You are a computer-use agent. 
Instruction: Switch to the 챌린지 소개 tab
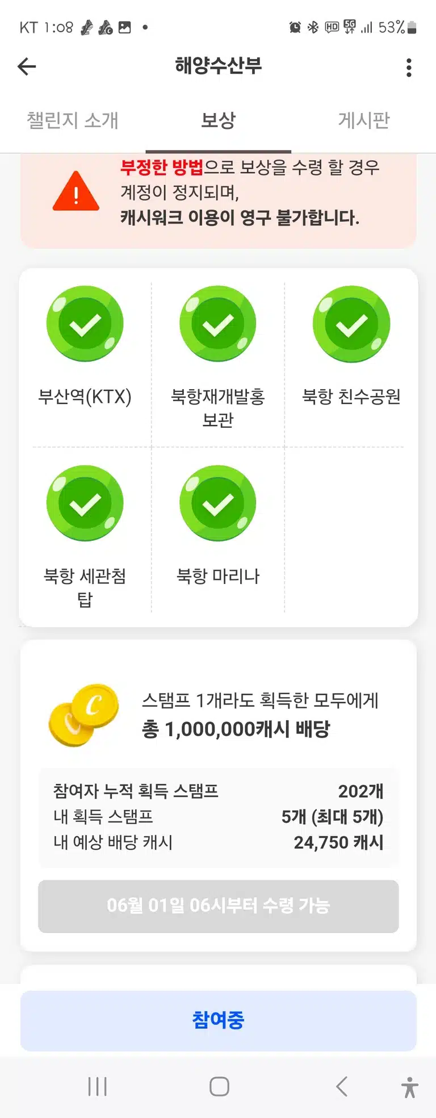pos(73,120)
